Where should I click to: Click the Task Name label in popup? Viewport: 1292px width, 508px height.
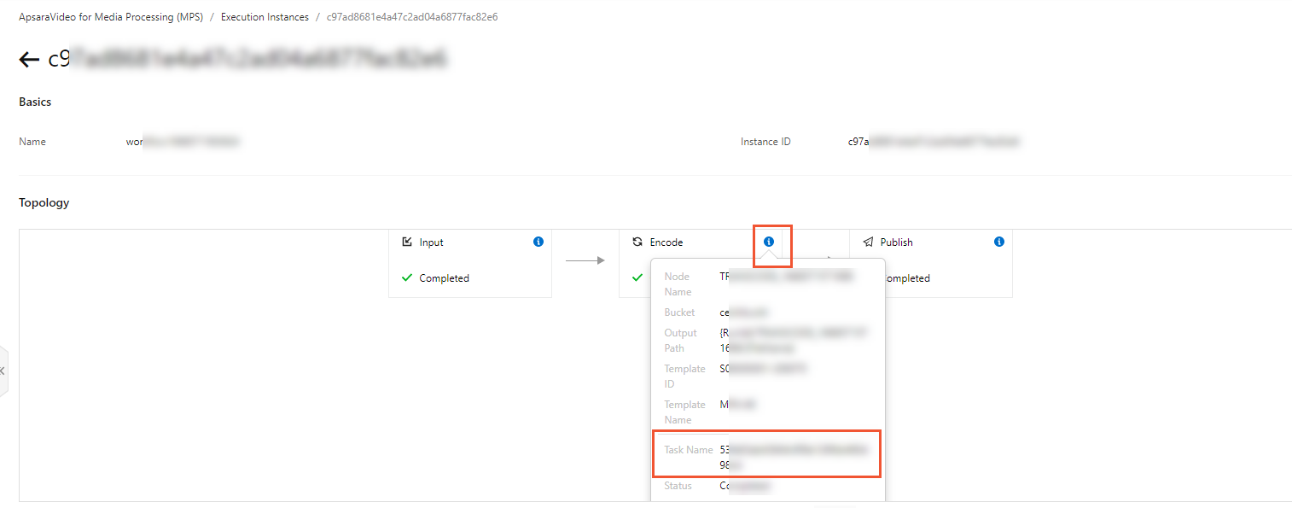tap(688, 449)
